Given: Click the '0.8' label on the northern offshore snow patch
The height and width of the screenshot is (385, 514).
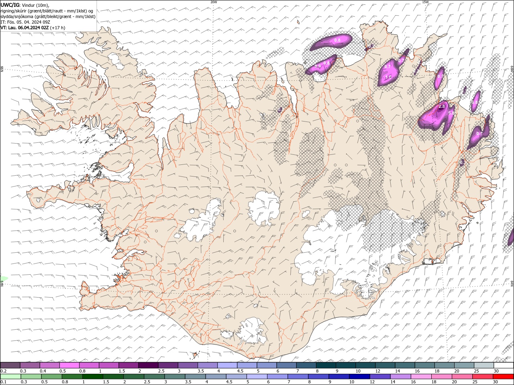Looking at the screenshot, I should tap(337, 40).
